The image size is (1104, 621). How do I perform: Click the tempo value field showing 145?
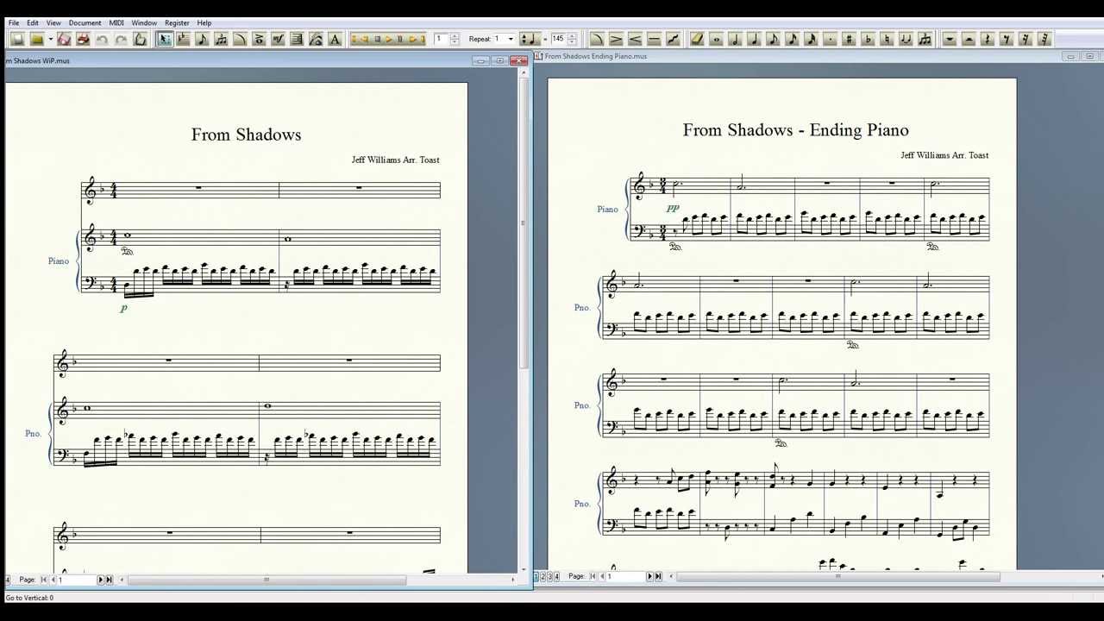click(558, 39)
